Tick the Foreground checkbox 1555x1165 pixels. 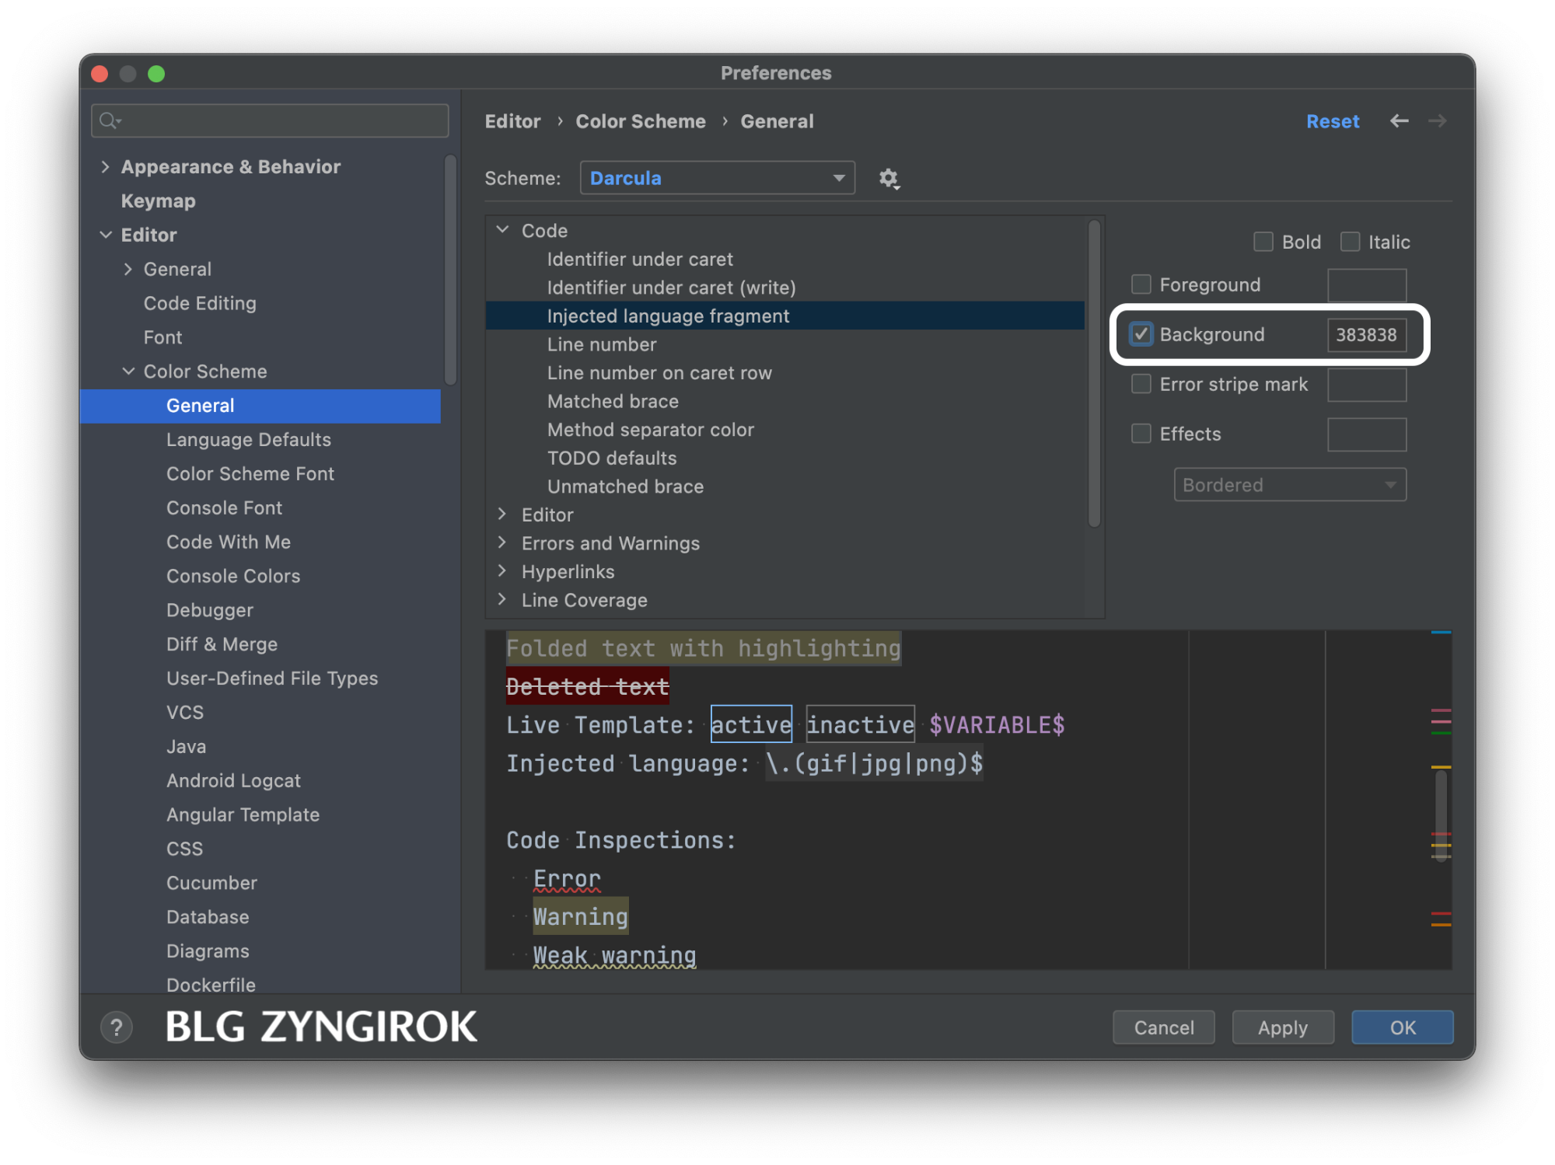[1141, 284]
